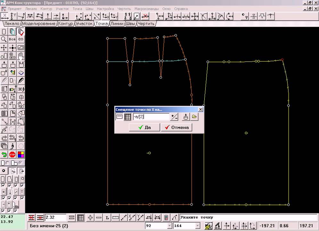This screenshot has width=319, height=231.
Task: Click the open book reference icon
Action: [21, 73]
